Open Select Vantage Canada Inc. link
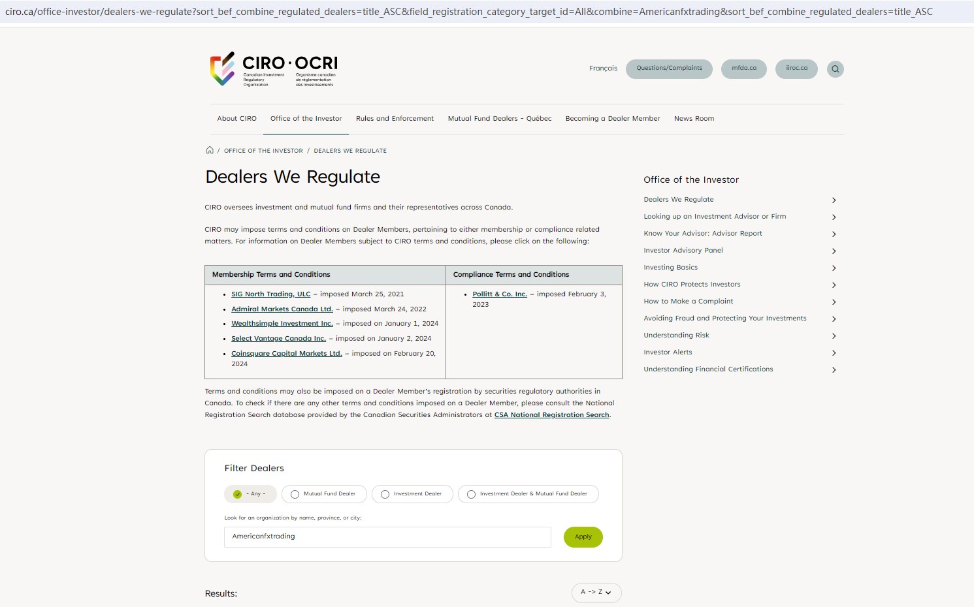This screenshot has width=974, height=607. pyautogui.click(x=278, y=339)
